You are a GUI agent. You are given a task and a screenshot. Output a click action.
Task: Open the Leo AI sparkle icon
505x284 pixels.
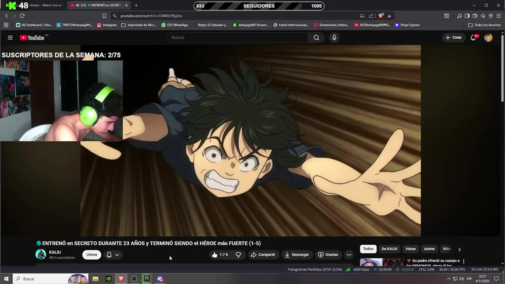coord(483,16)
